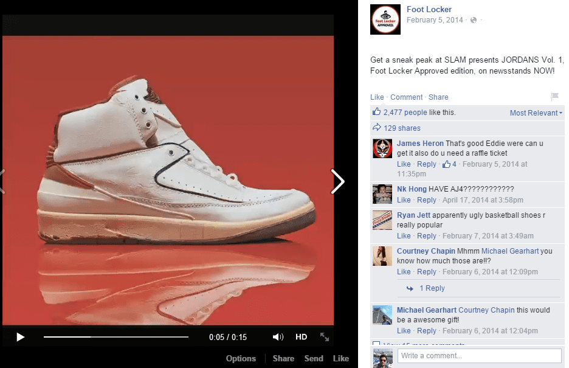The width and height of the screenshot is (569, 368).
Task: Open the February 5, 2014 post date
Action: point(435,20)
